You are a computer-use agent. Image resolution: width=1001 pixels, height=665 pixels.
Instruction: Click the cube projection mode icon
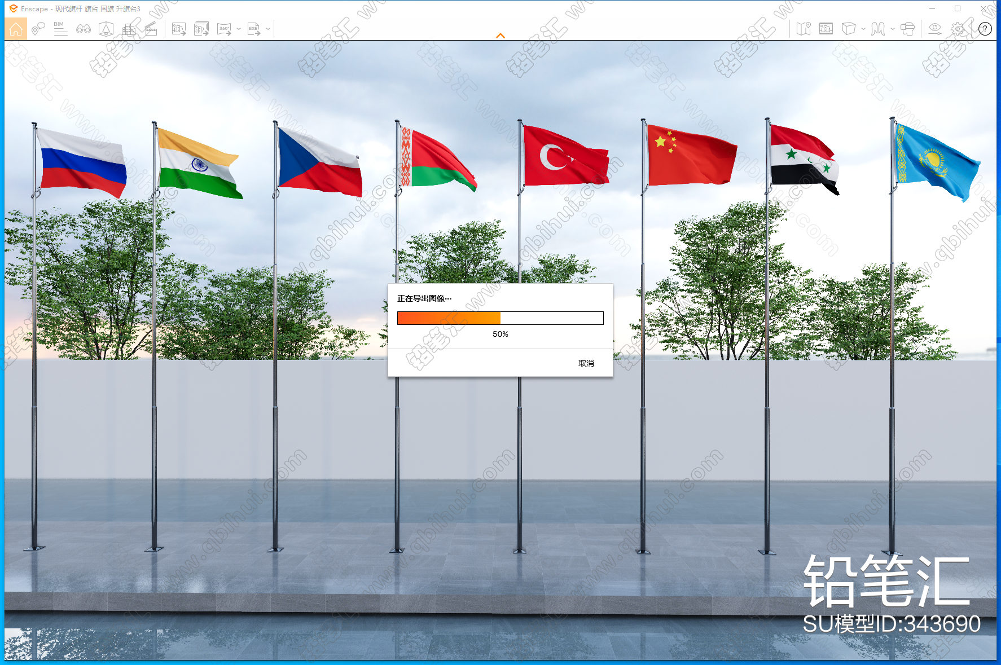(x=849, y=29)
